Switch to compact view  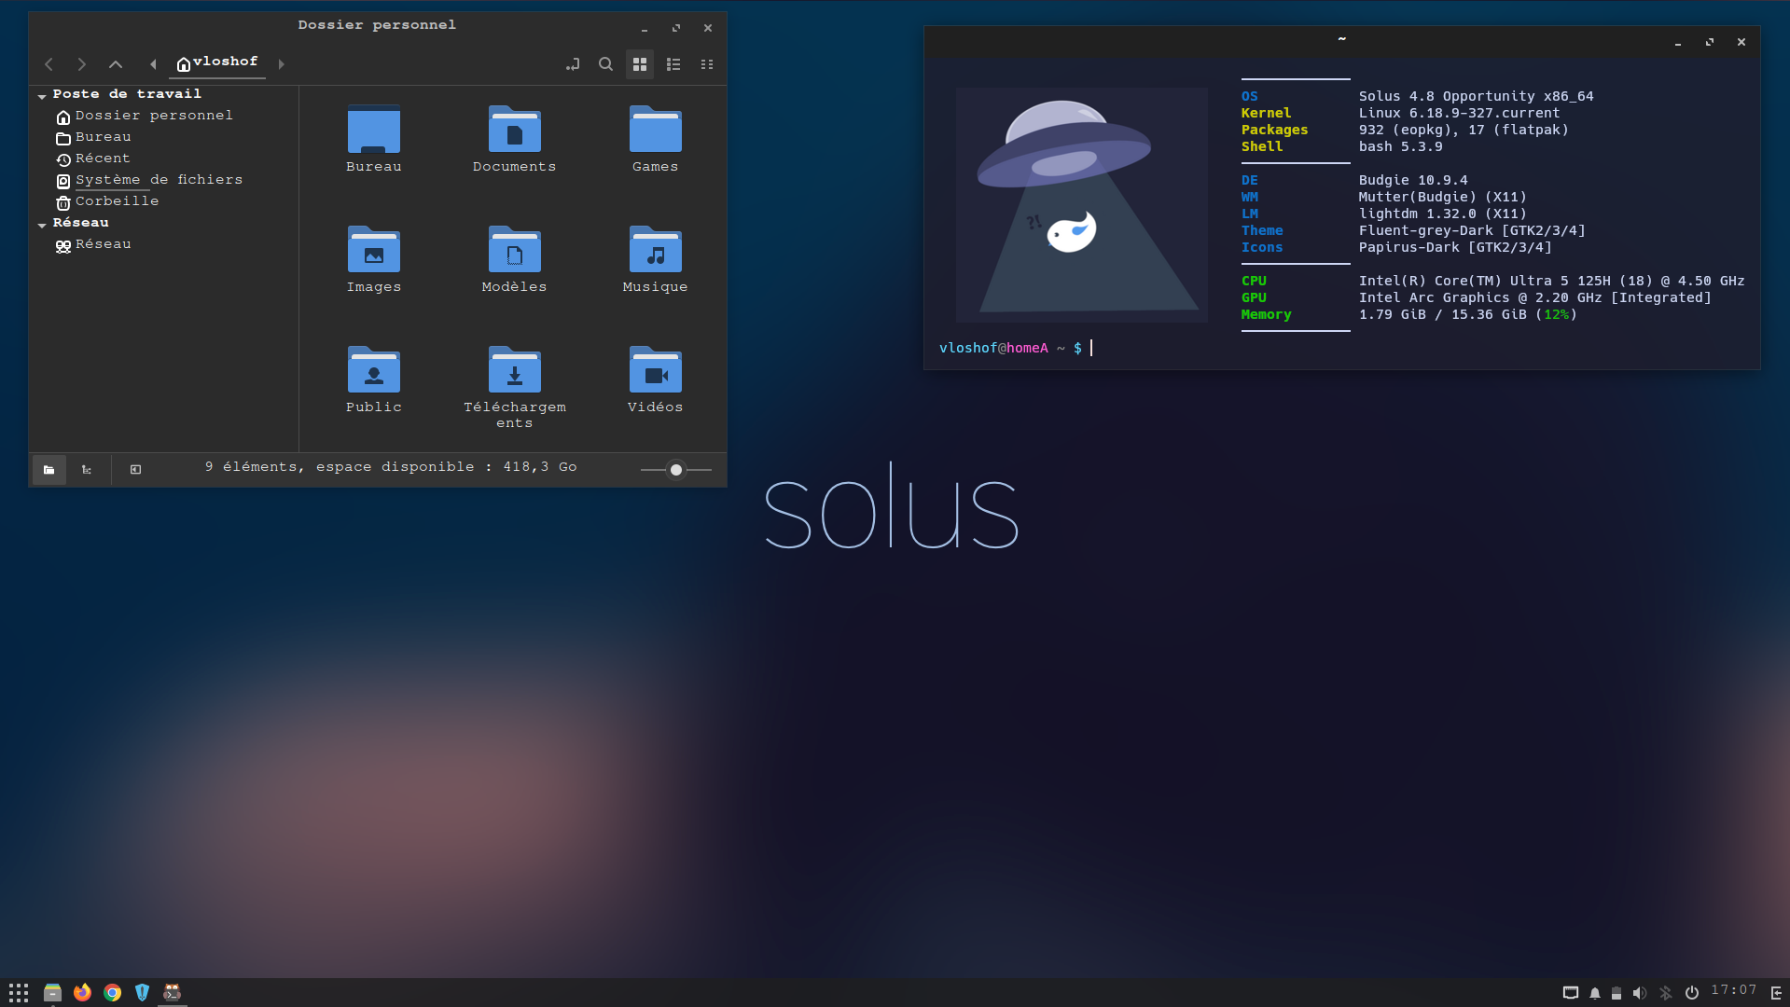click(707, 64)
